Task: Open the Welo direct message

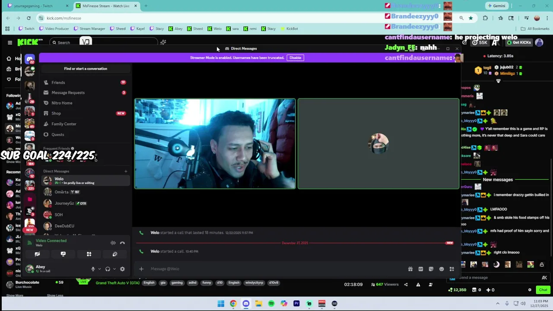Action: (x=85, y=181)
